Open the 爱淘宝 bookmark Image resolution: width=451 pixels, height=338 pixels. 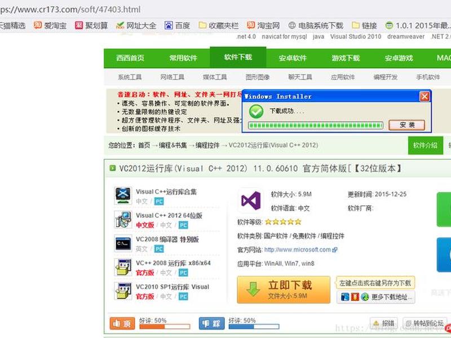point(50,25)
